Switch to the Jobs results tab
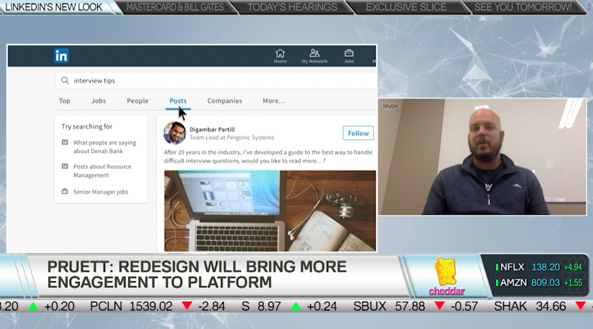This screenshot has width=593, height=329. (x=99, y=101)
